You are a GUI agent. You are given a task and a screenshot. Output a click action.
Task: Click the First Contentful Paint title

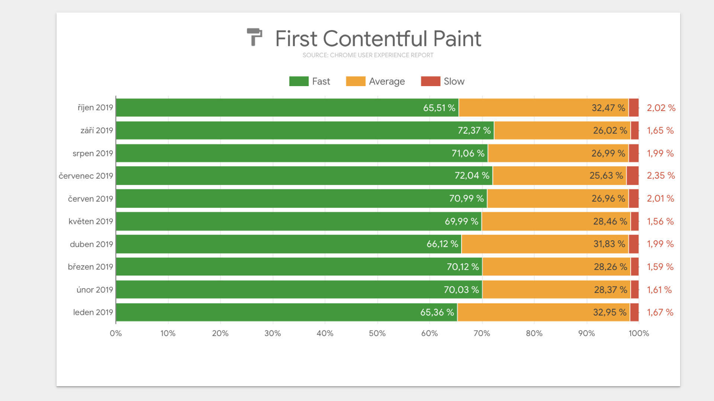coord(378,39)
